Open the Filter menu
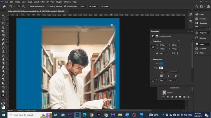Screen dimensions: 211x118 pos(43,2)
